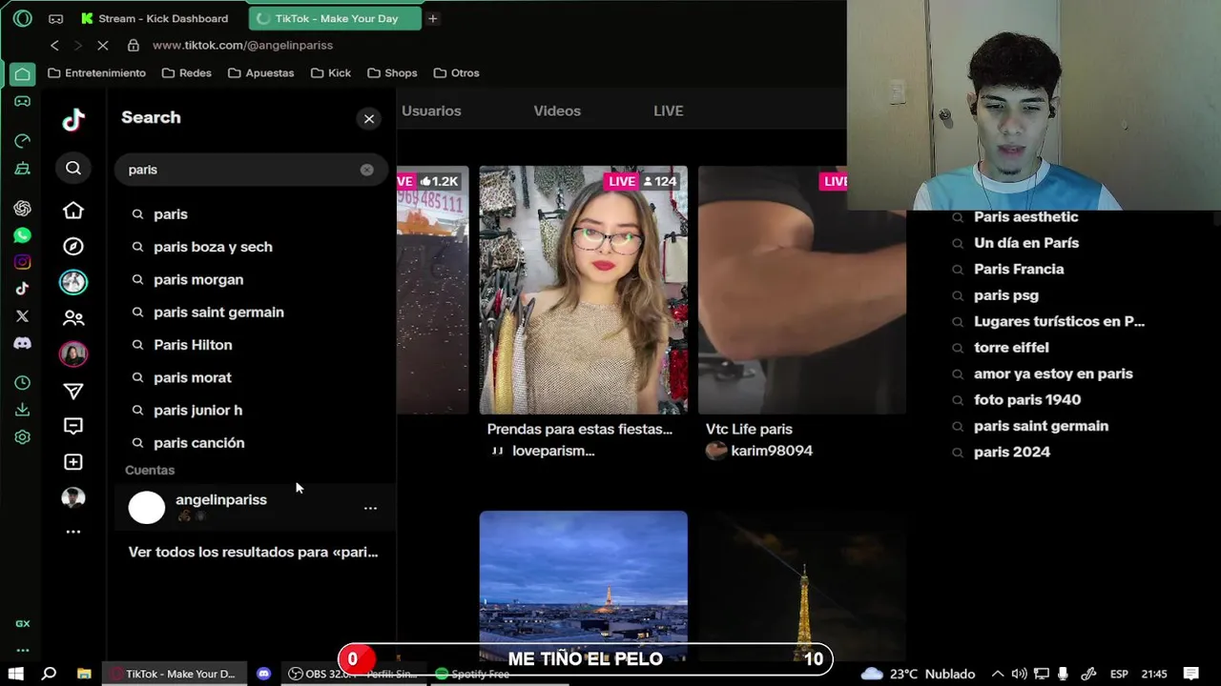Close the Search panel
The height and width of the screenshot is (686, 1221).
point(369,118)
